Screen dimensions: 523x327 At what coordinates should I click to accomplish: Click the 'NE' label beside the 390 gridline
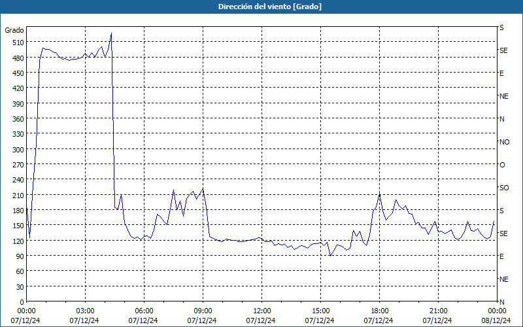pyautogui.click(x=504, y=96)
